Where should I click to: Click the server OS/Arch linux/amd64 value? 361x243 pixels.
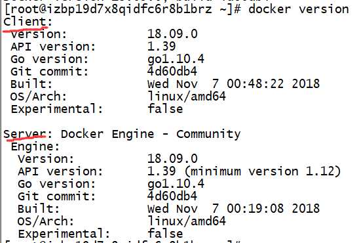[187, 221]
